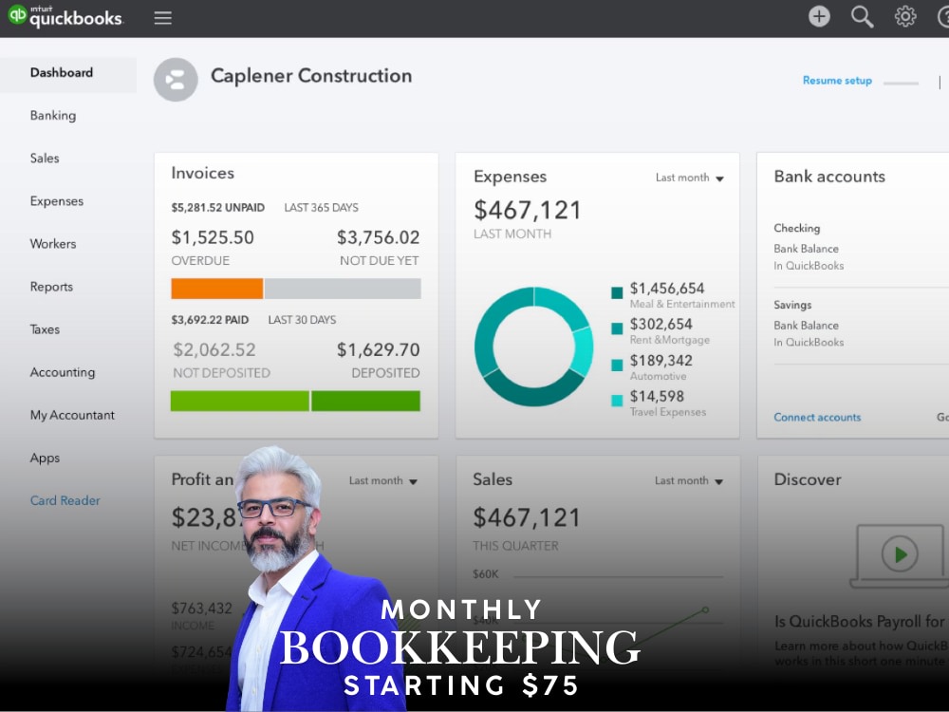Click the $302,654 Rent & Mortgage value
949x712 pixels.
coord(661,324)
